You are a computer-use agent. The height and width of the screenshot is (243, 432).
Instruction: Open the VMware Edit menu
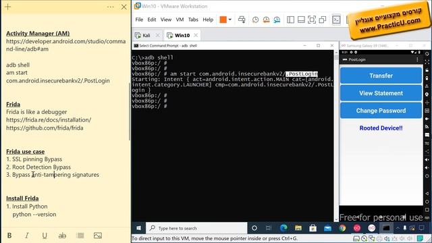click(151, 20)
